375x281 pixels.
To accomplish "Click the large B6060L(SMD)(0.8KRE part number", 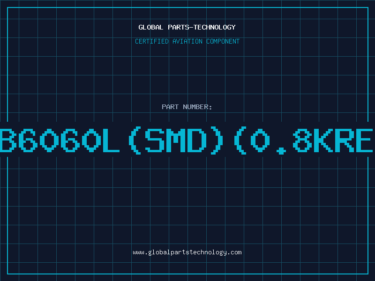I will [187, 140].
